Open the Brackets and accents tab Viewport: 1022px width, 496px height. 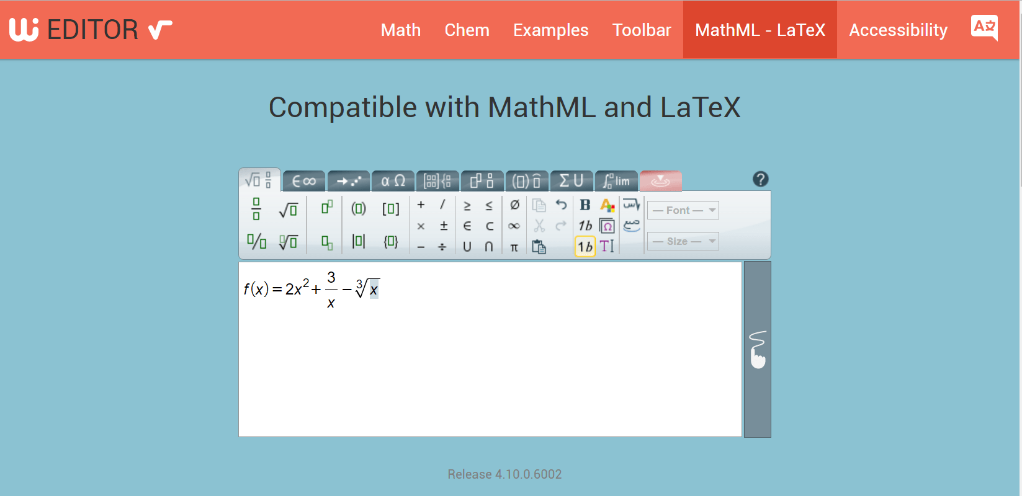527,181
